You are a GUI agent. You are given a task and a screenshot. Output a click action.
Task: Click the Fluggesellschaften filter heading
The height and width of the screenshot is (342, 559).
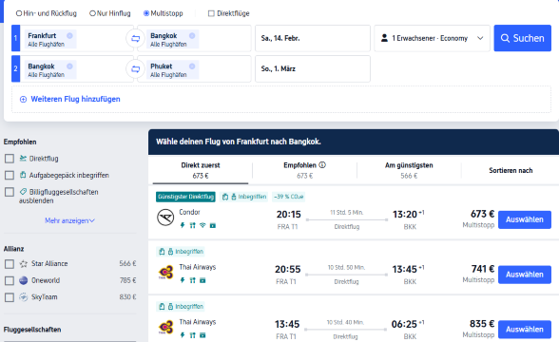(32, 330)
